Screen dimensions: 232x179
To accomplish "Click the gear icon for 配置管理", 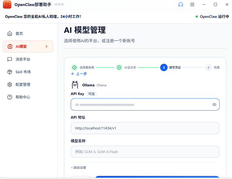I will (10, 84).
